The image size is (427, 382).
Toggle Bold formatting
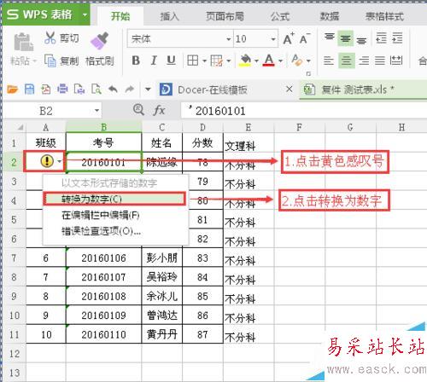[x=136, y=61]
